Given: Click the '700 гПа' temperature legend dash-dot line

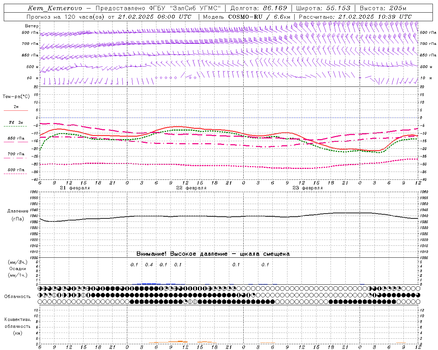Looking at the screenshot, I should click(x=16, y=158).
